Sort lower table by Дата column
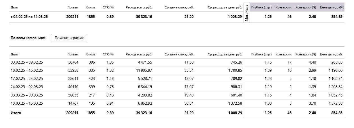Screen dimensions: 354x128 pos(15,54)
